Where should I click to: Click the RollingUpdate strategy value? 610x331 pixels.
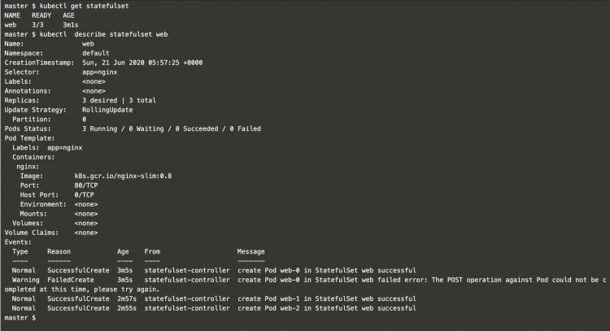[x=107, y=109]
